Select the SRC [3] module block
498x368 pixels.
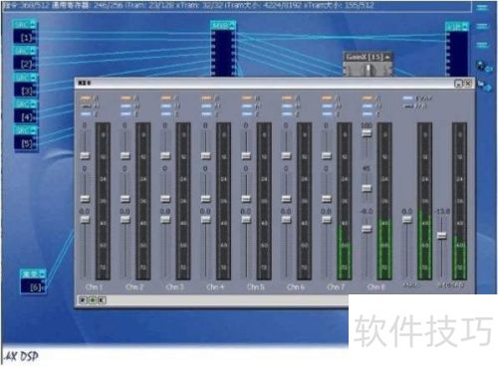tap(25, 85)
